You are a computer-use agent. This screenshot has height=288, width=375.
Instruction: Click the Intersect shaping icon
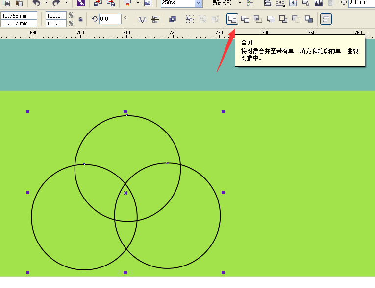pyautogui.click(x=258, y=19)
